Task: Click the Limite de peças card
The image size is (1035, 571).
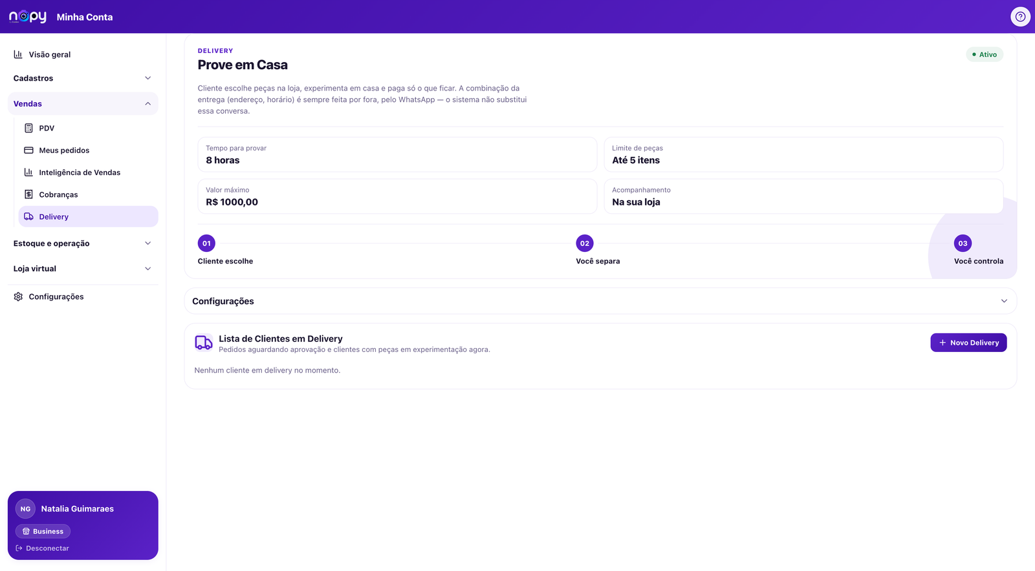Action: [x=803, y=154]
